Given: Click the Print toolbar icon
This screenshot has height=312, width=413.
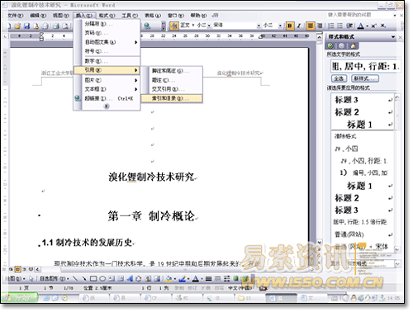Looking at the screenshot, I should click(56, 26).
